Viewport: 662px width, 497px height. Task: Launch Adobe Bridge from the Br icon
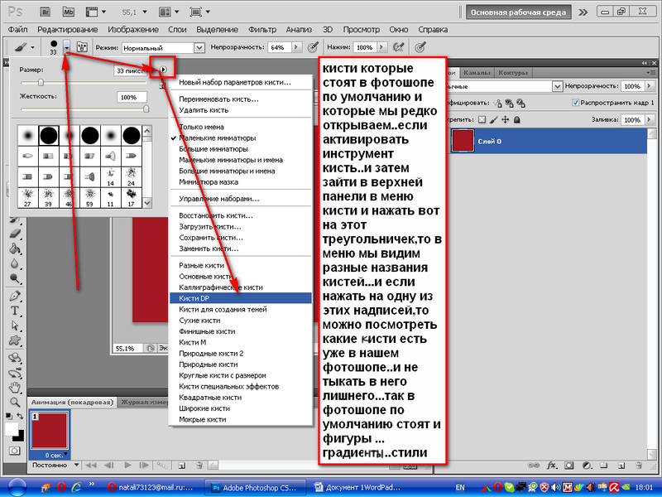46,12
